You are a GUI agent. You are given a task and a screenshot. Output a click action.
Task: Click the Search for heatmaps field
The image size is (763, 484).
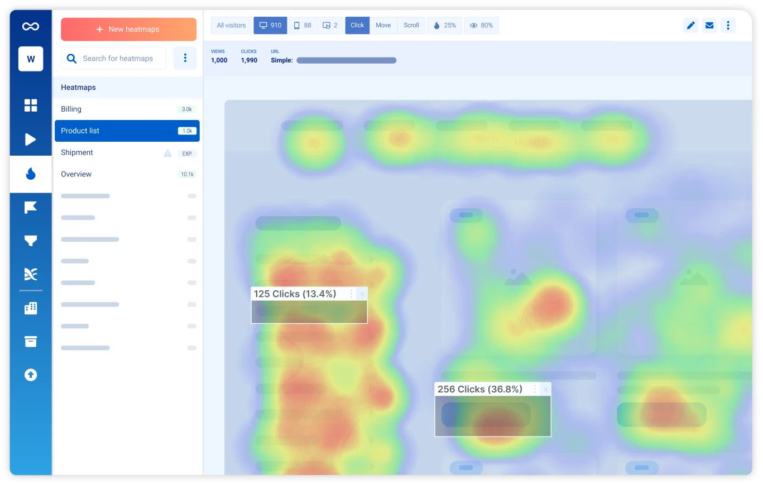[x=118, y=58]
